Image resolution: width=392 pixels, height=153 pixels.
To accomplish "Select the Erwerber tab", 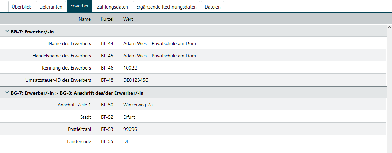I will pyautogui.click(x=80, y=6).
